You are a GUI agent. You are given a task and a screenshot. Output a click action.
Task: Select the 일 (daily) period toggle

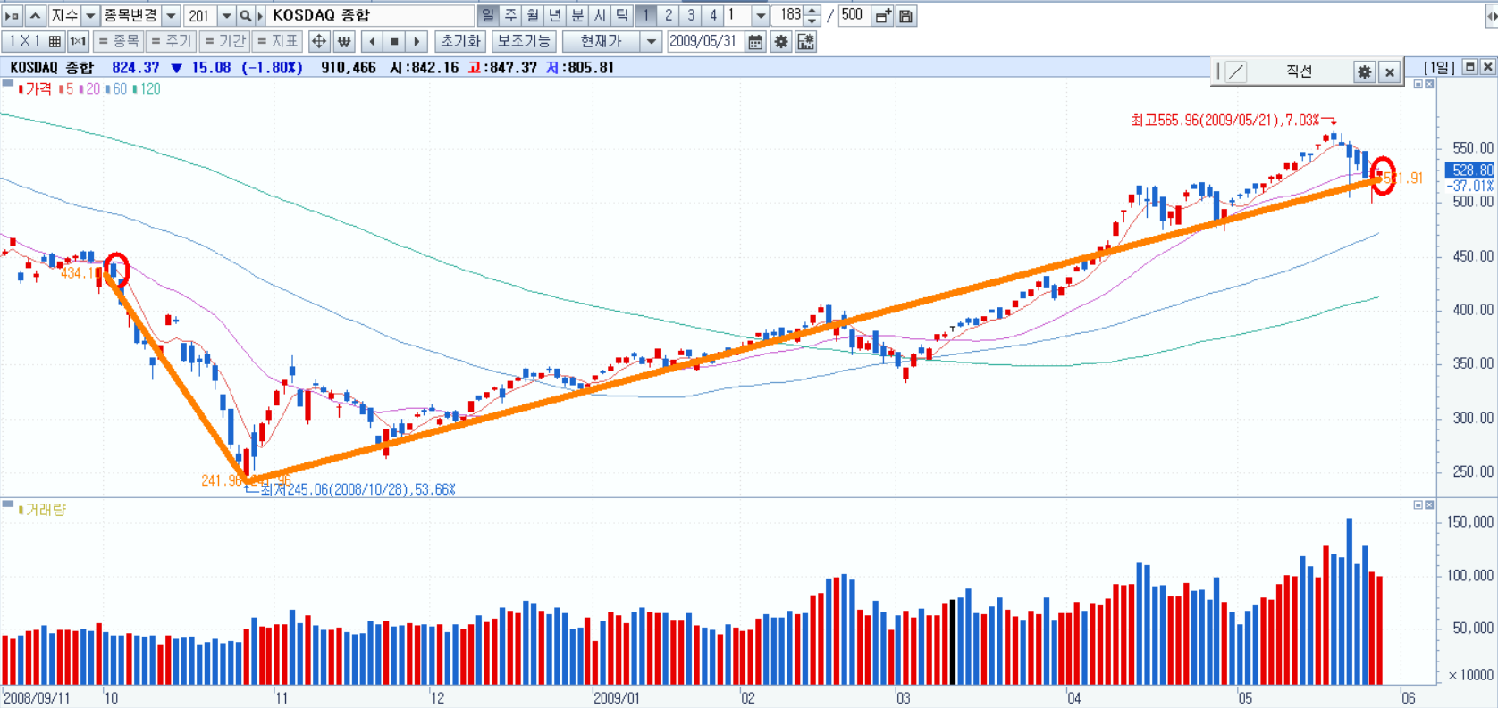(488, 16)
